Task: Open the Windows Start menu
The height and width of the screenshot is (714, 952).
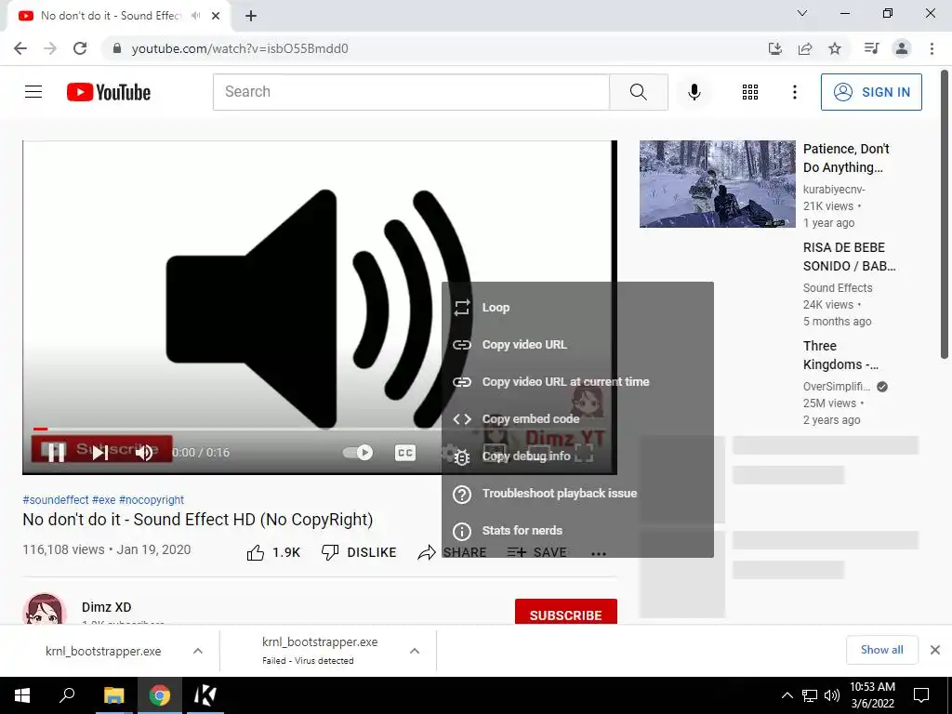Action: pyautogui.click(x=22, y=695)
